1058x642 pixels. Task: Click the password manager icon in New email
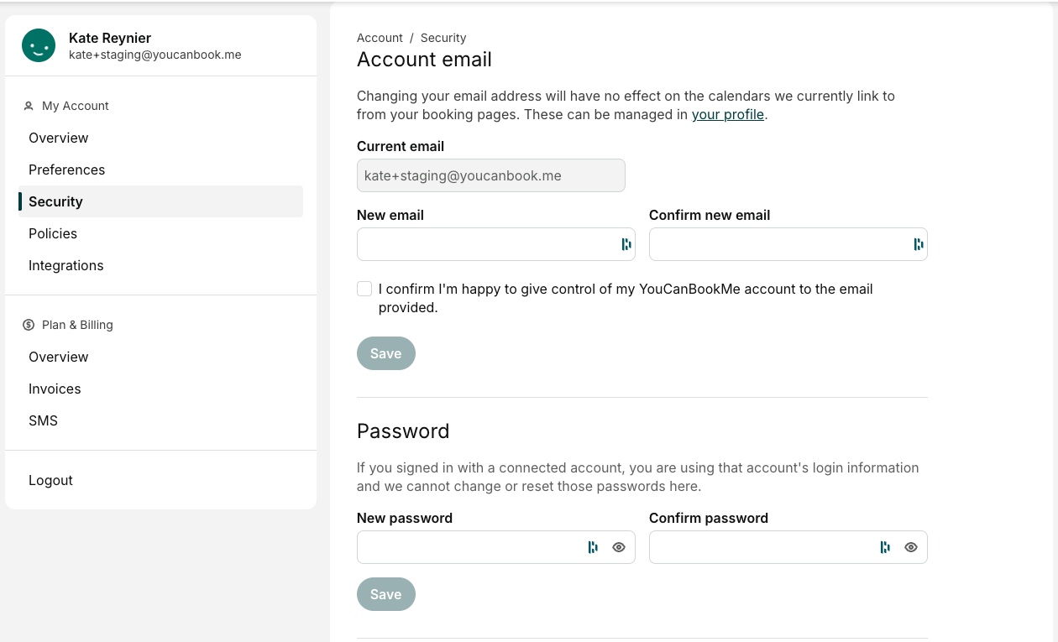click(626, 244)
